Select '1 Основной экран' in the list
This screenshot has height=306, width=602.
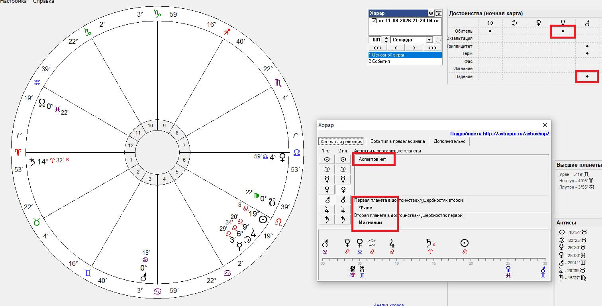click(405, 55)
